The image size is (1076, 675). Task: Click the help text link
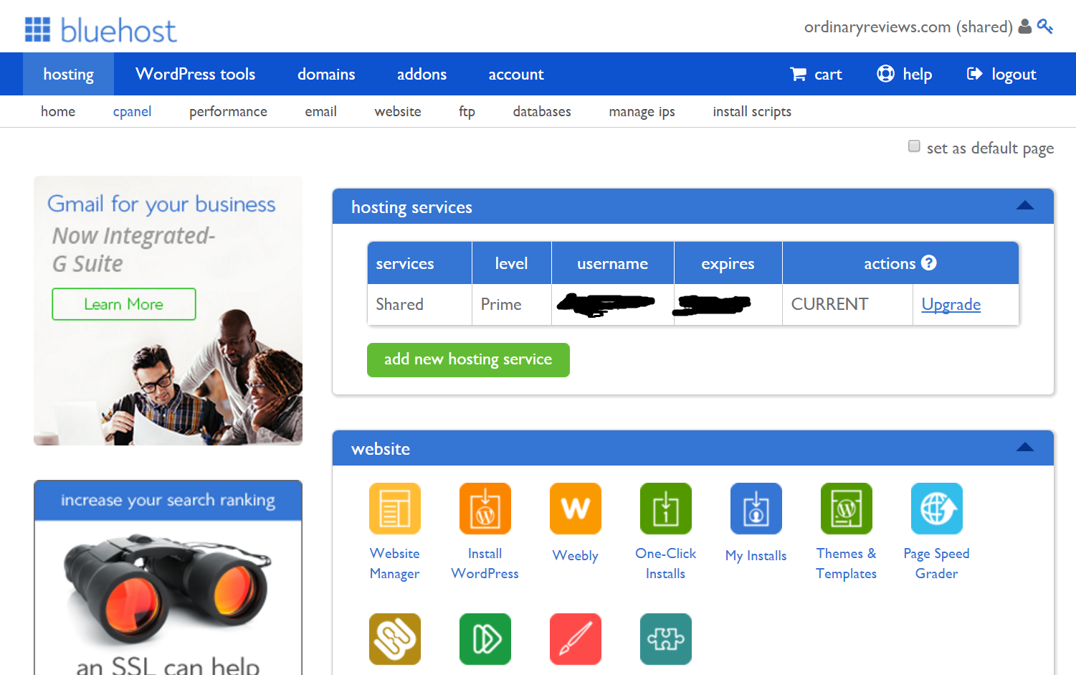point(917,74)
